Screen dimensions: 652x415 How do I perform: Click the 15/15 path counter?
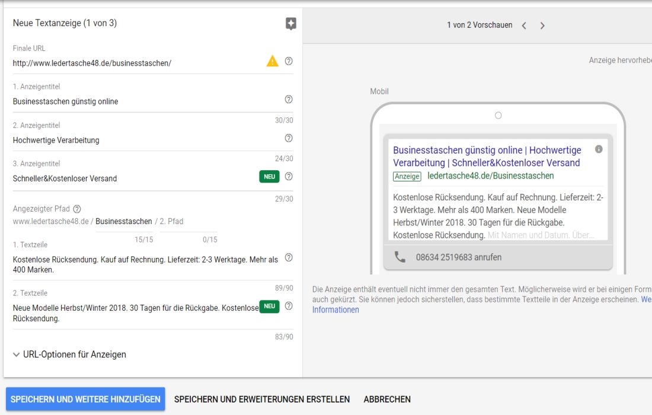click(x=144, y=240)
